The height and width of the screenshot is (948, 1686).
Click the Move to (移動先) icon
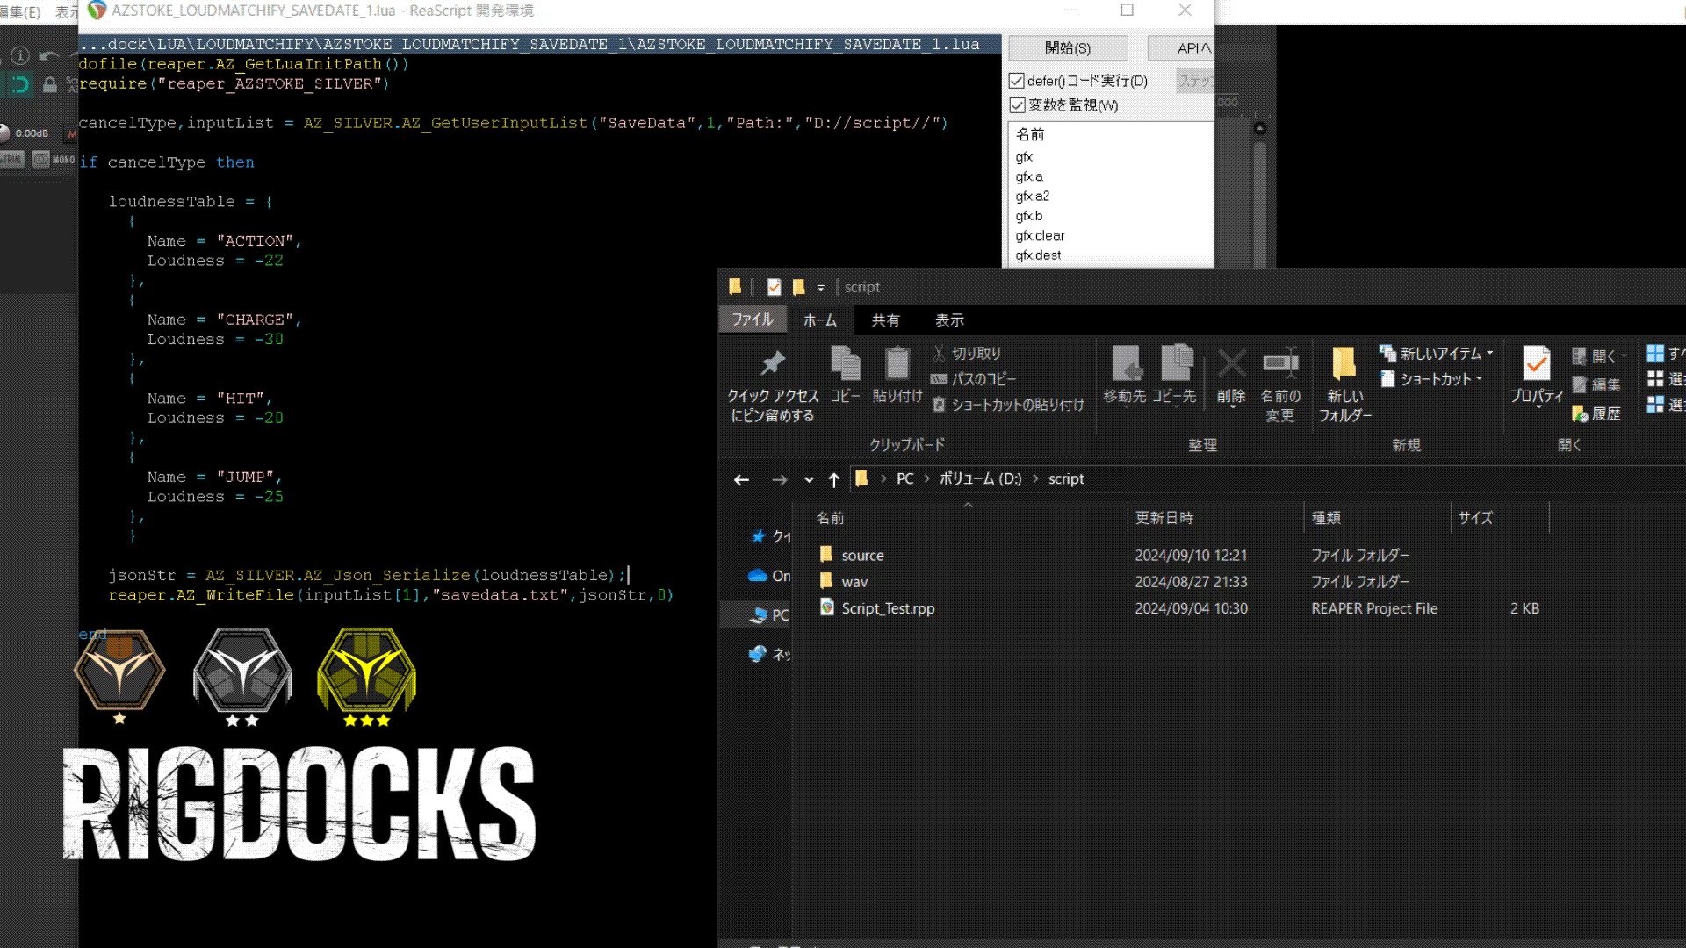coord(1126,363)
